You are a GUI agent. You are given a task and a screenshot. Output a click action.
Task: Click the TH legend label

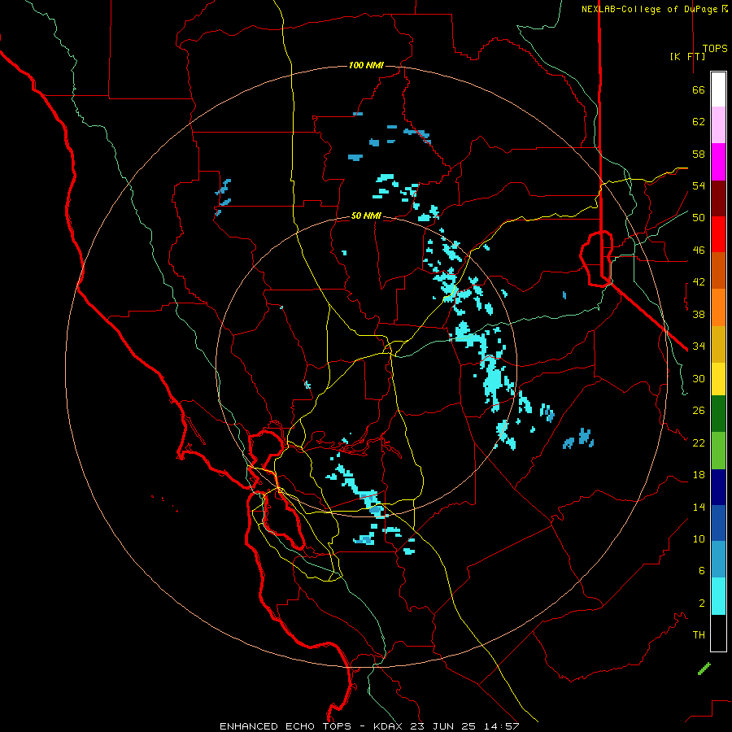(x=699, y=634)
